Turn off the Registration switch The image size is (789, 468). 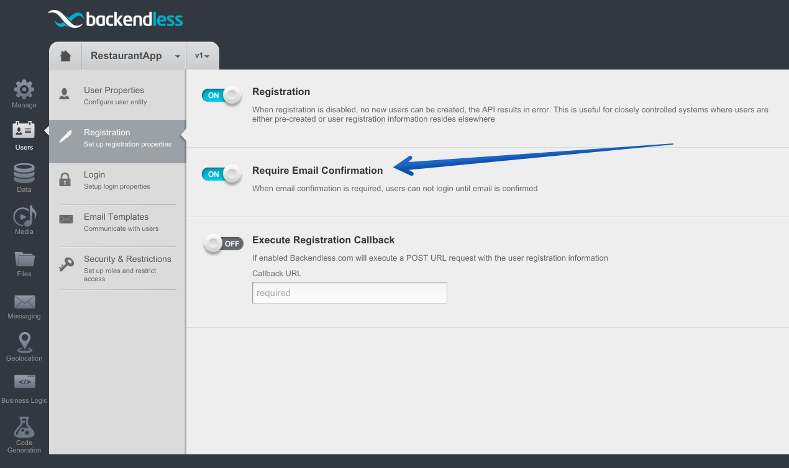[222, 96]
